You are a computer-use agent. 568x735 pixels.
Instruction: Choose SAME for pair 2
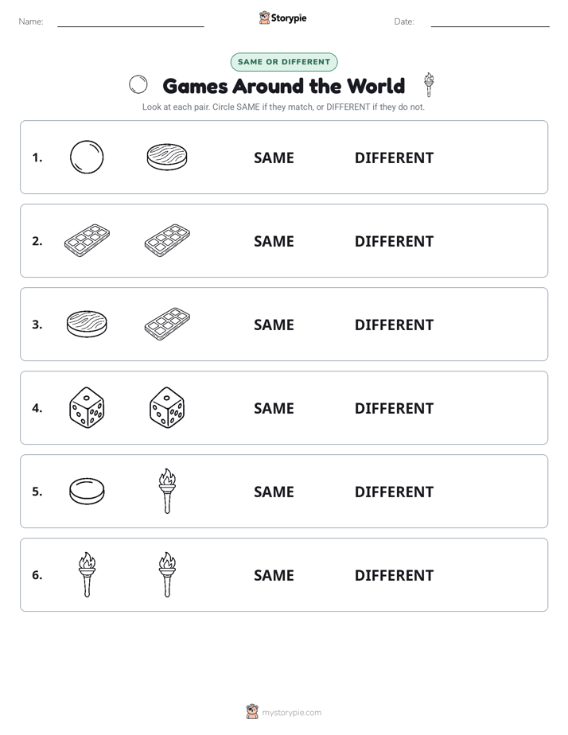(x=274, y=241)
